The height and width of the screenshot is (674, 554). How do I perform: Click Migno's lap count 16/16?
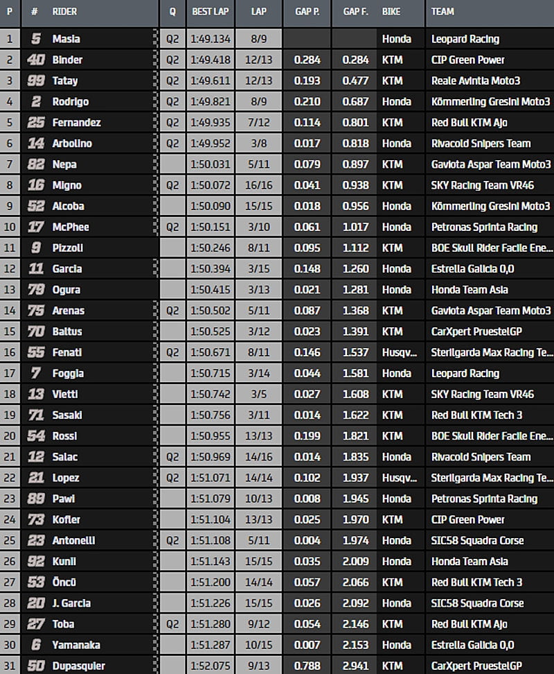258,185
